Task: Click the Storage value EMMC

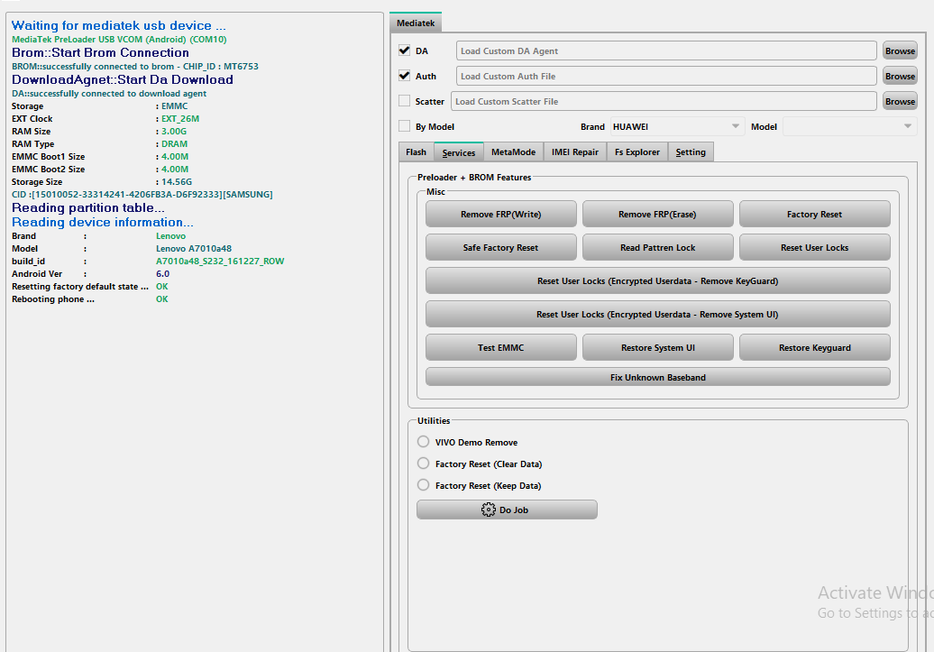Action: (x=175, y=106)
